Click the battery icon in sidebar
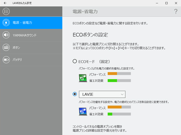The image size is (181, 135). pos(6,60)
